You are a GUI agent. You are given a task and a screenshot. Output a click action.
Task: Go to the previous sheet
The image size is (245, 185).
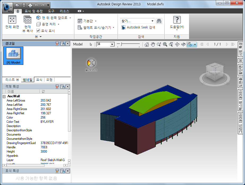208,44
